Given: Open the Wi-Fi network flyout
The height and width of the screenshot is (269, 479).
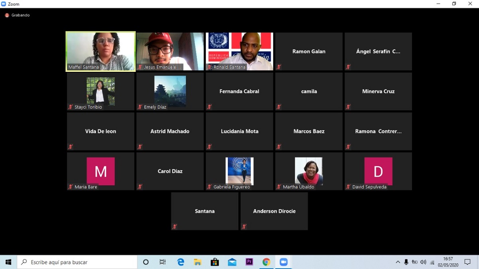Looking at the screenshot, I should tap(432, 262).
